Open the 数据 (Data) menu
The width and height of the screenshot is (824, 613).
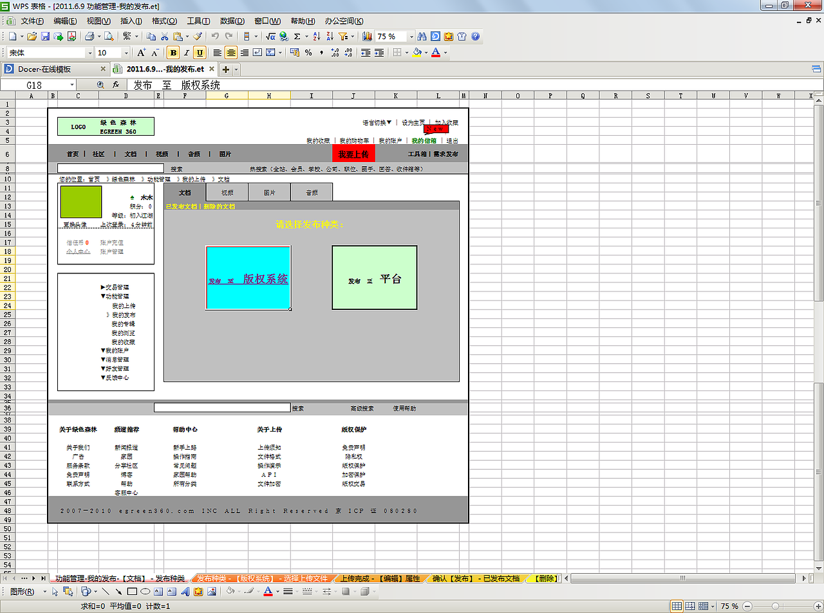[232, 21]
